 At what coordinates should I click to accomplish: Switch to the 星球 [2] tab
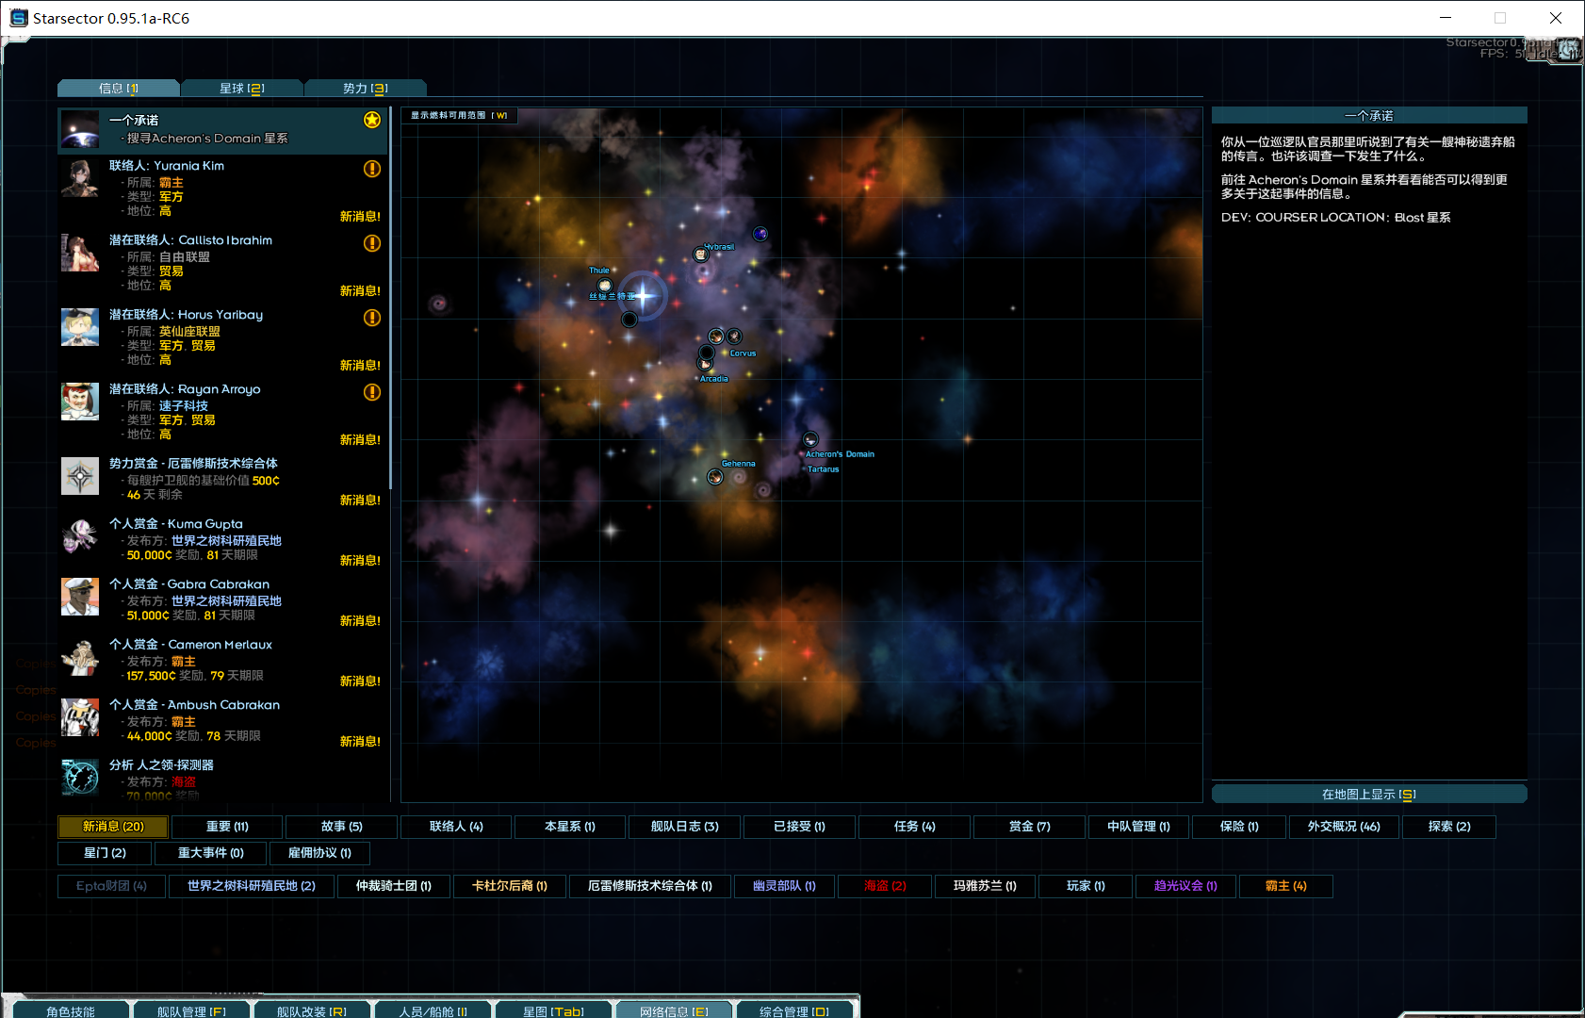241,89
